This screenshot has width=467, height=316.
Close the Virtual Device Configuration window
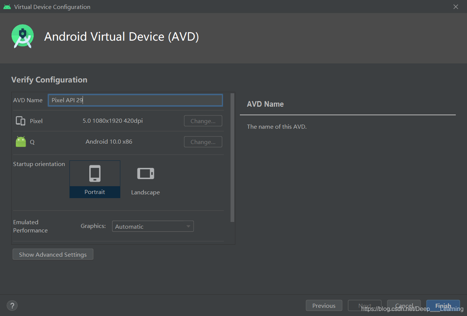coord(455,7)
